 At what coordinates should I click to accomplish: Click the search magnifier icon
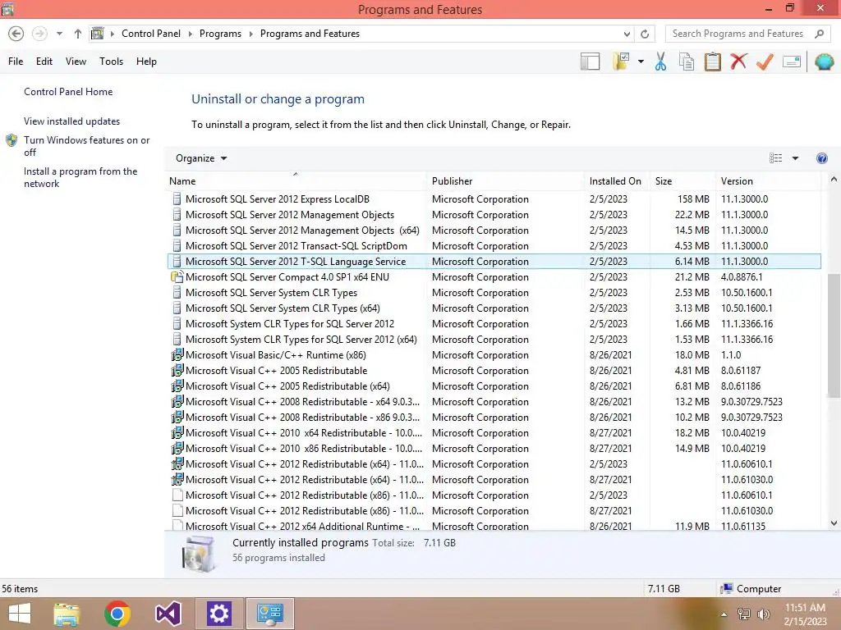pyautogui.click(x=819, y=34)
